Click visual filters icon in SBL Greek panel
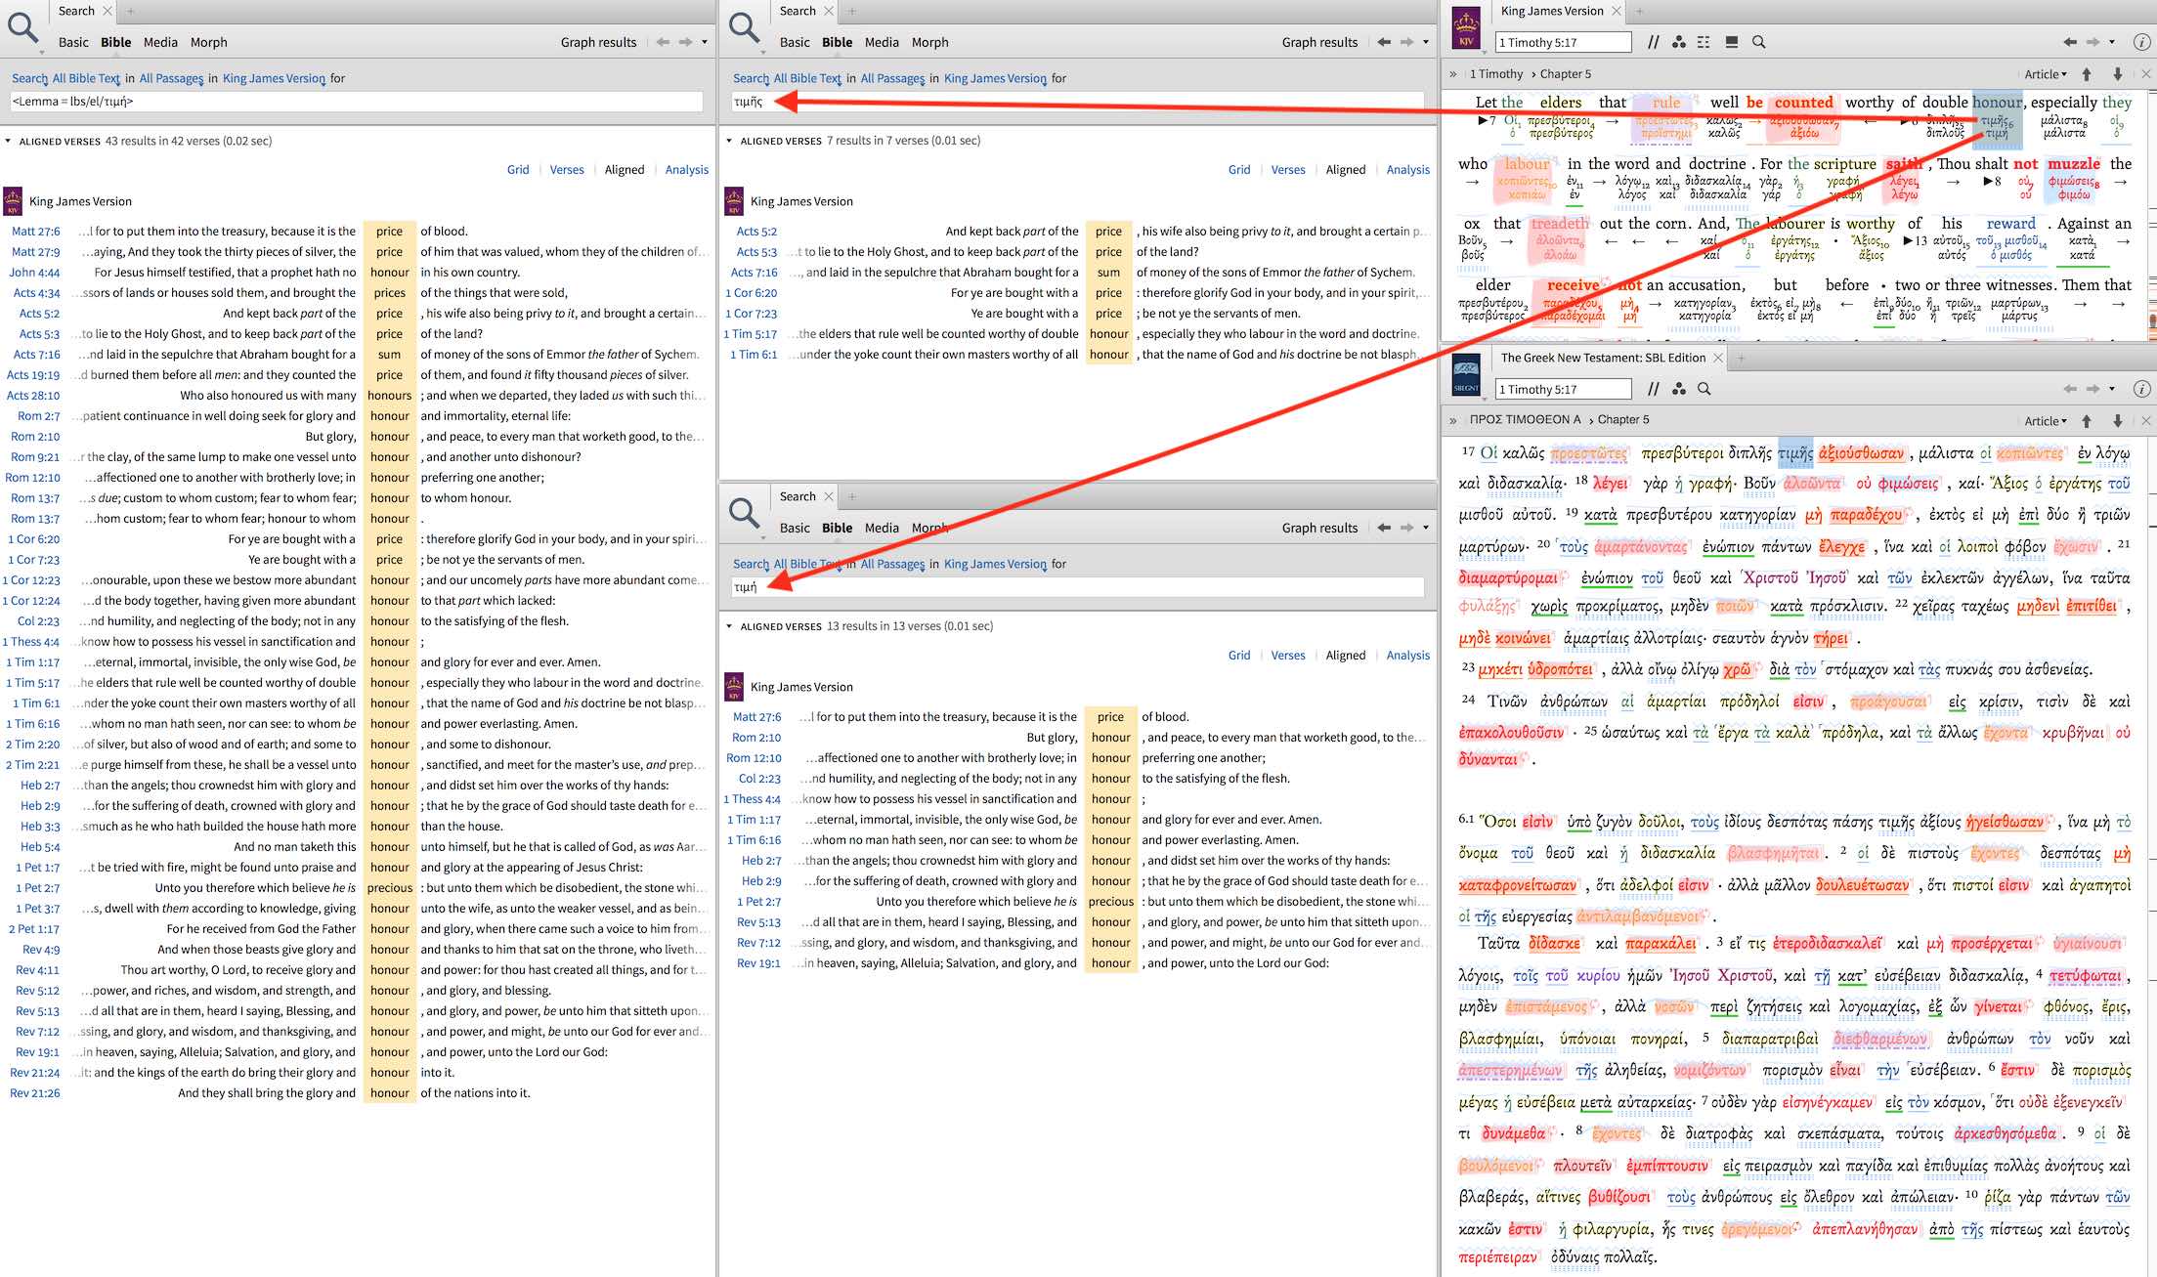The image size is (2157, 1277). pyautogui.click(x=1679, y=389)
